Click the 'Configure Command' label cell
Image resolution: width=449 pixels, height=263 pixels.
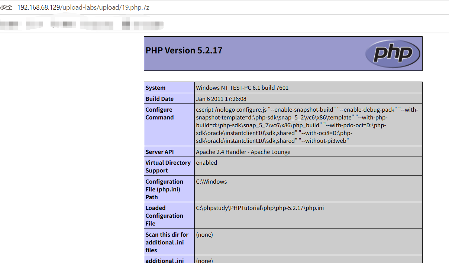(x=169, y=125)
